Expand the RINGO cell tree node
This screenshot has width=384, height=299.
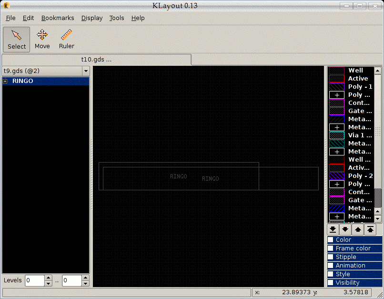click(6, 82)
